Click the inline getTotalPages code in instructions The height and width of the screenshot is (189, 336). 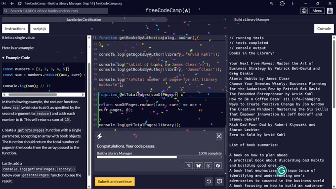31,130
